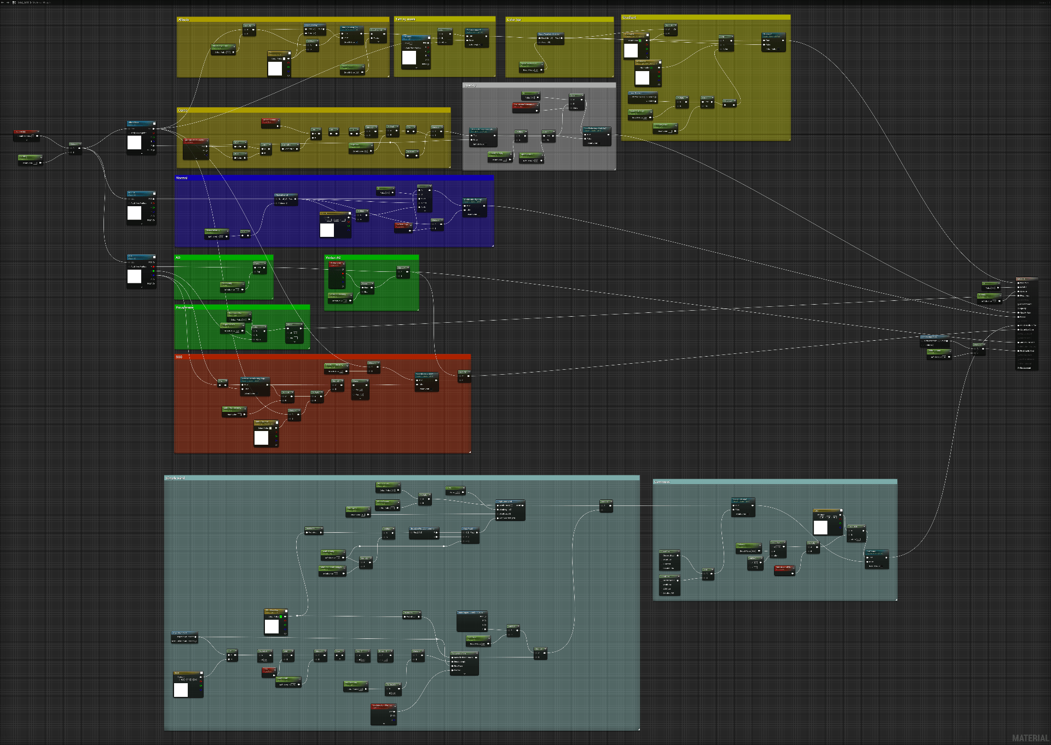
Task: Toggle white square on SSS texture node
Action: [x=277, y=423]
